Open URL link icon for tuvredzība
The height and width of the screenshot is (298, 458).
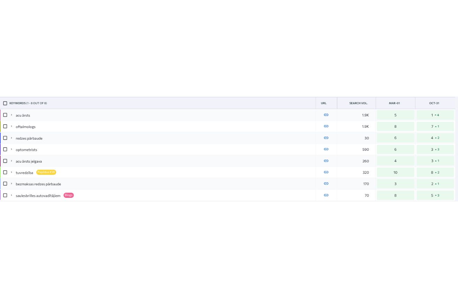[326, 172]
